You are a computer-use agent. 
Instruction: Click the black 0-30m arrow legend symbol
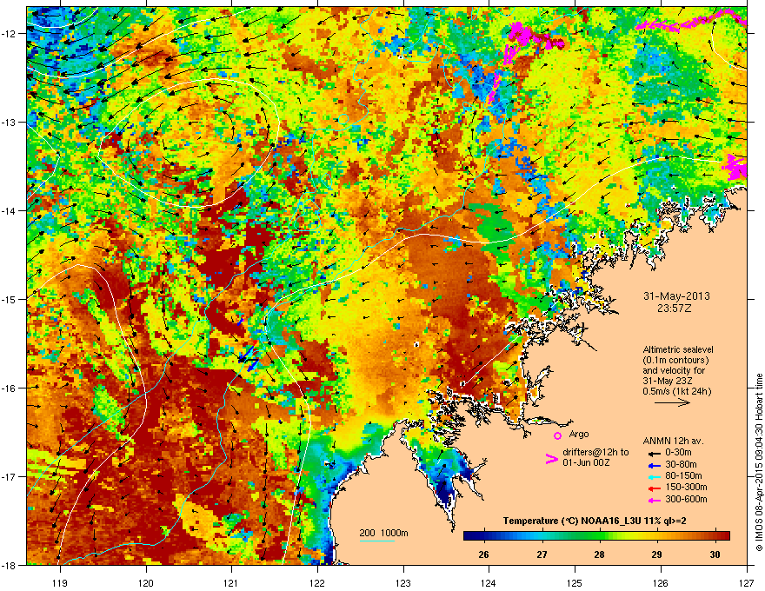click(x=654, y=453)
